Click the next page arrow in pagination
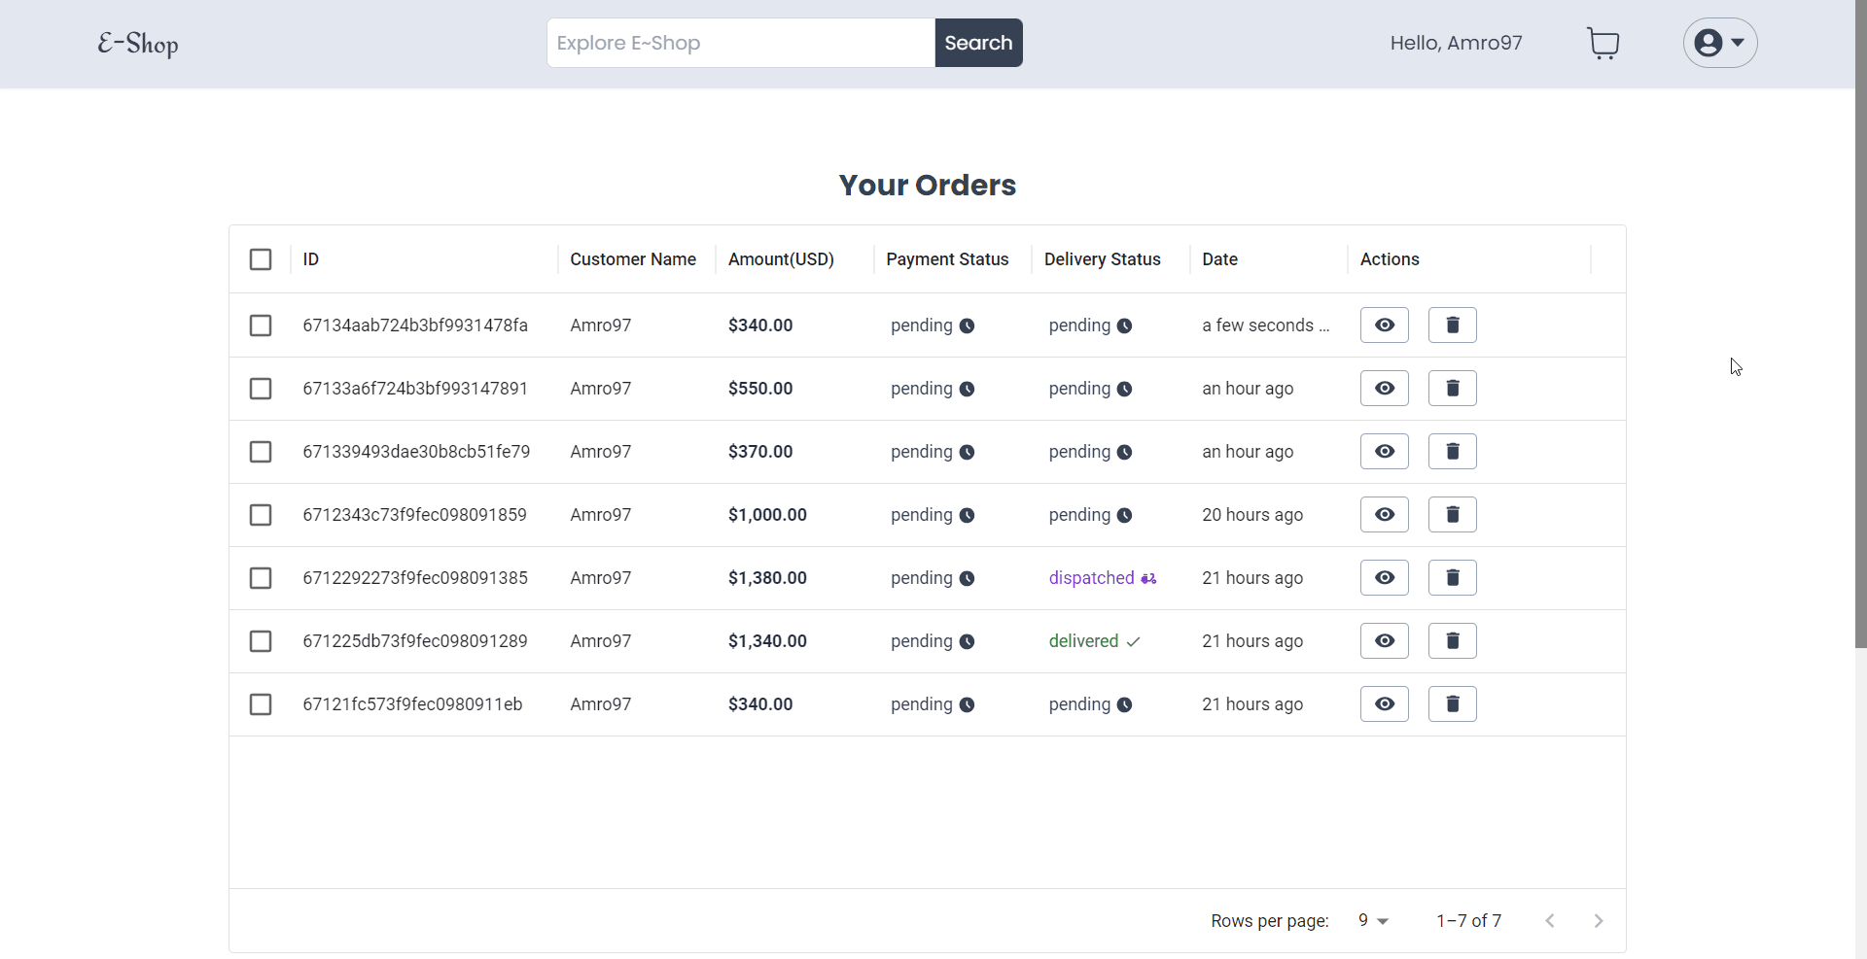 (1598, 920)
